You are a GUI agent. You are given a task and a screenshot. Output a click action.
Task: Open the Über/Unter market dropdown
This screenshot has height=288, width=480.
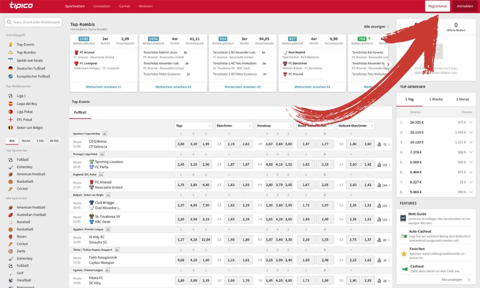(234, 126)
